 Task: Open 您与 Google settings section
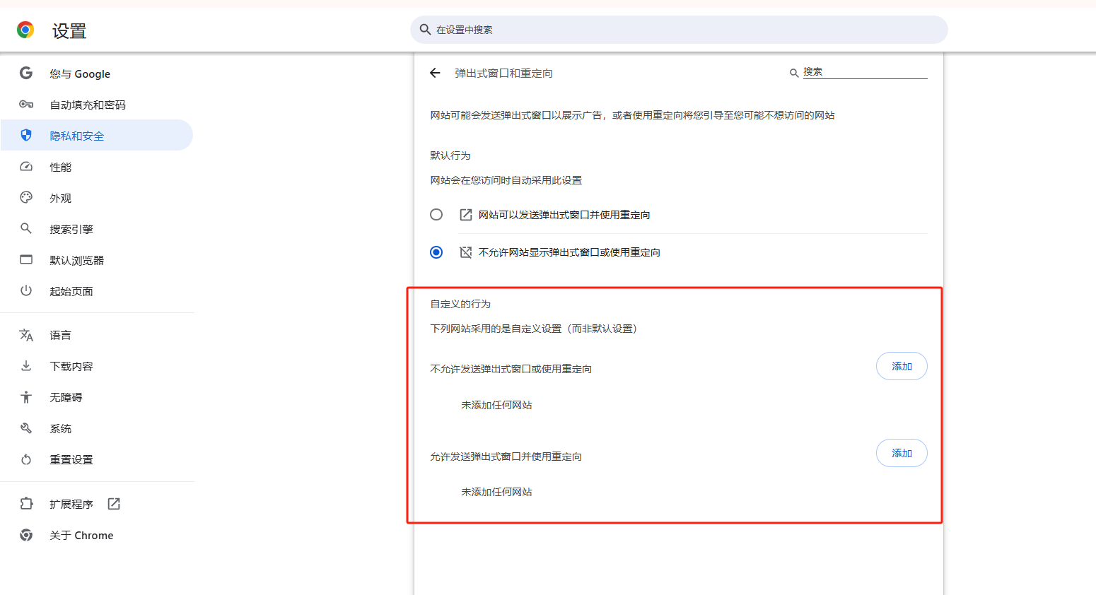pos(97,73)
